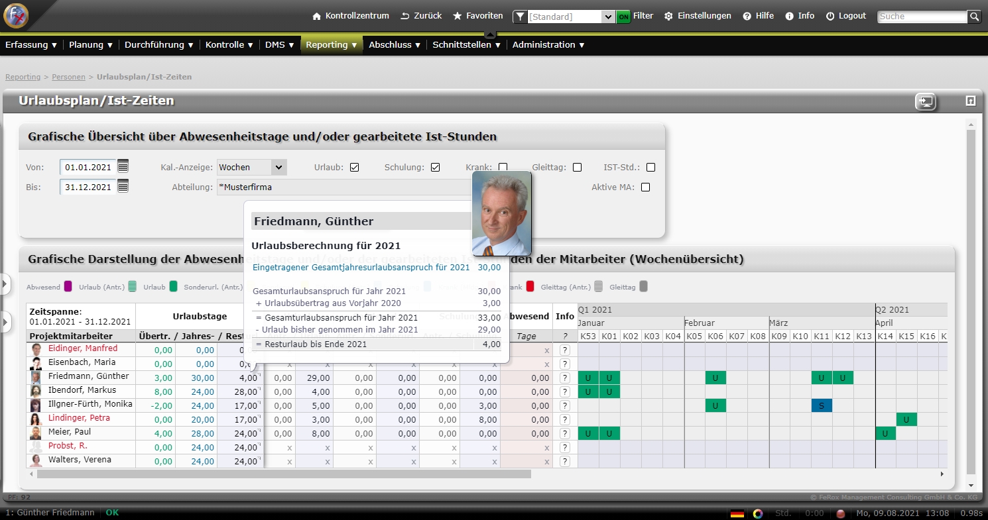Open the Erfassung menu

31,45
